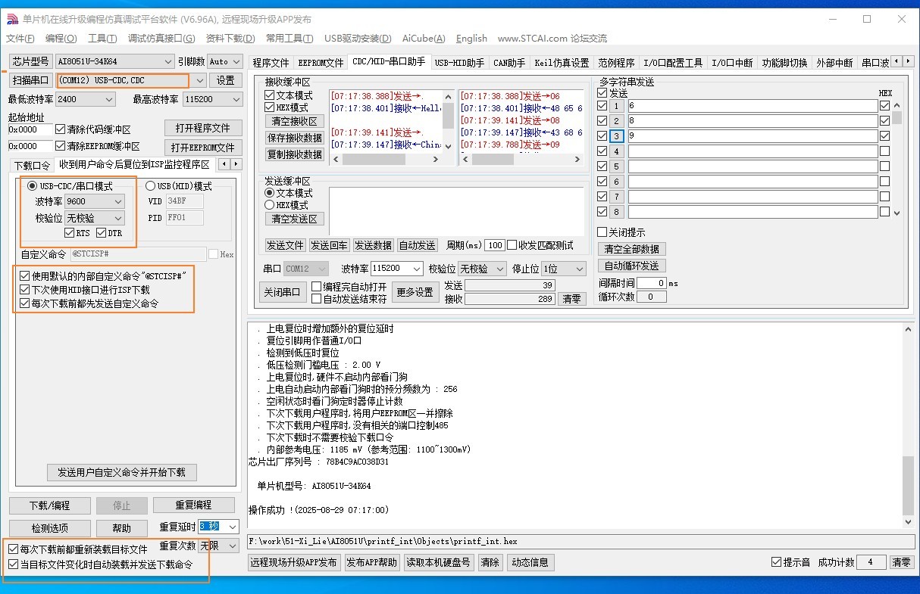Uncheck the DTR checkbox

click(102, 233)
